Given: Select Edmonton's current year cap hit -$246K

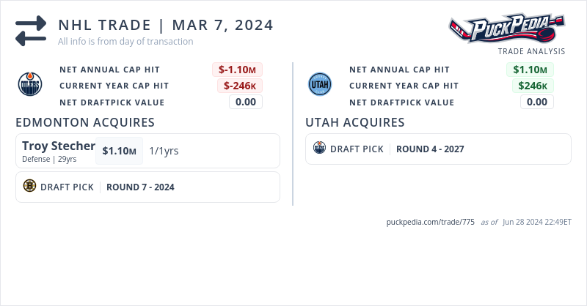Looking at the screenshot, I should [x=240, y=86].
